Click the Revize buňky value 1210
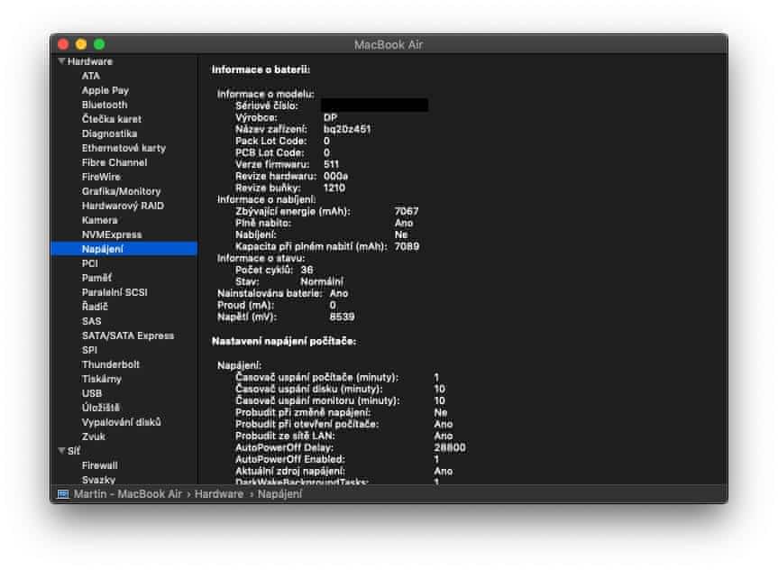This screenshot has width=778, height=570. (x=334, y=188)
